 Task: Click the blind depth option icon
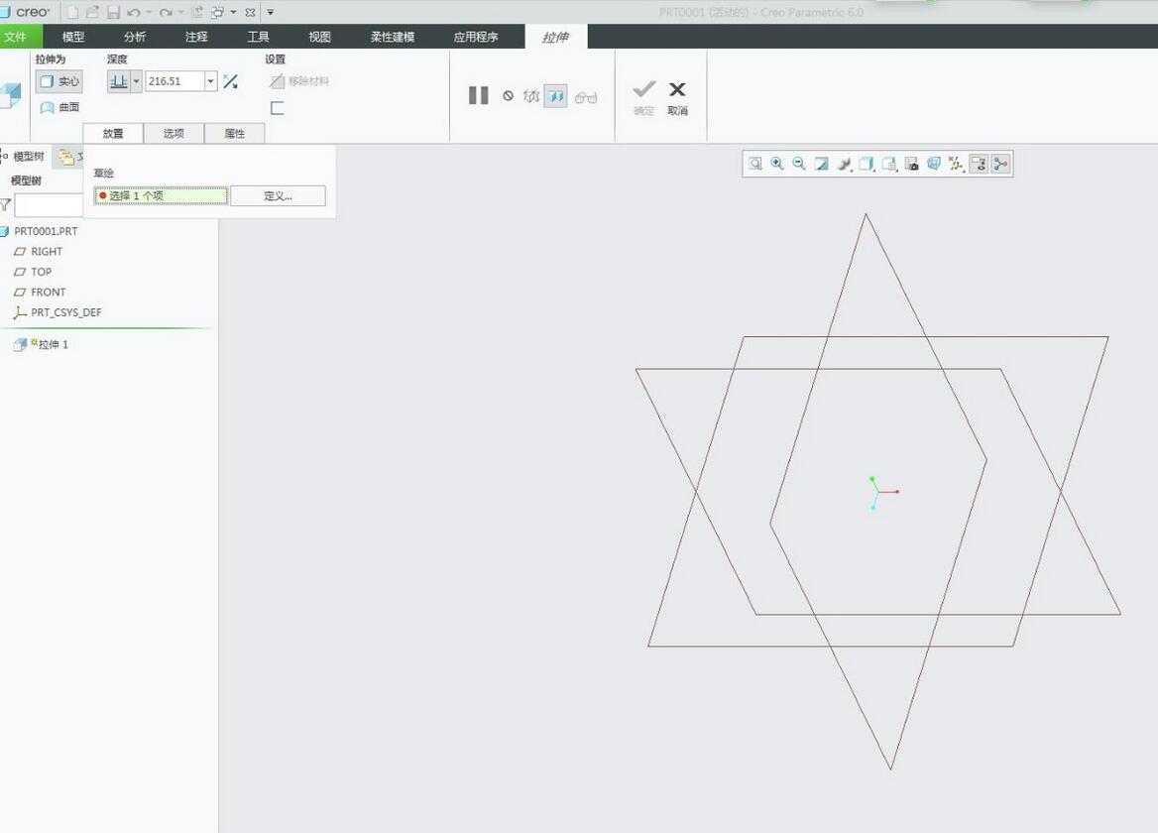click(x=118, y=81)
